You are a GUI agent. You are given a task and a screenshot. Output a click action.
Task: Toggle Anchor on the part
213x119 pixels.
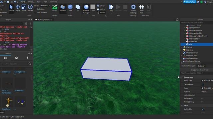(101, 13)
